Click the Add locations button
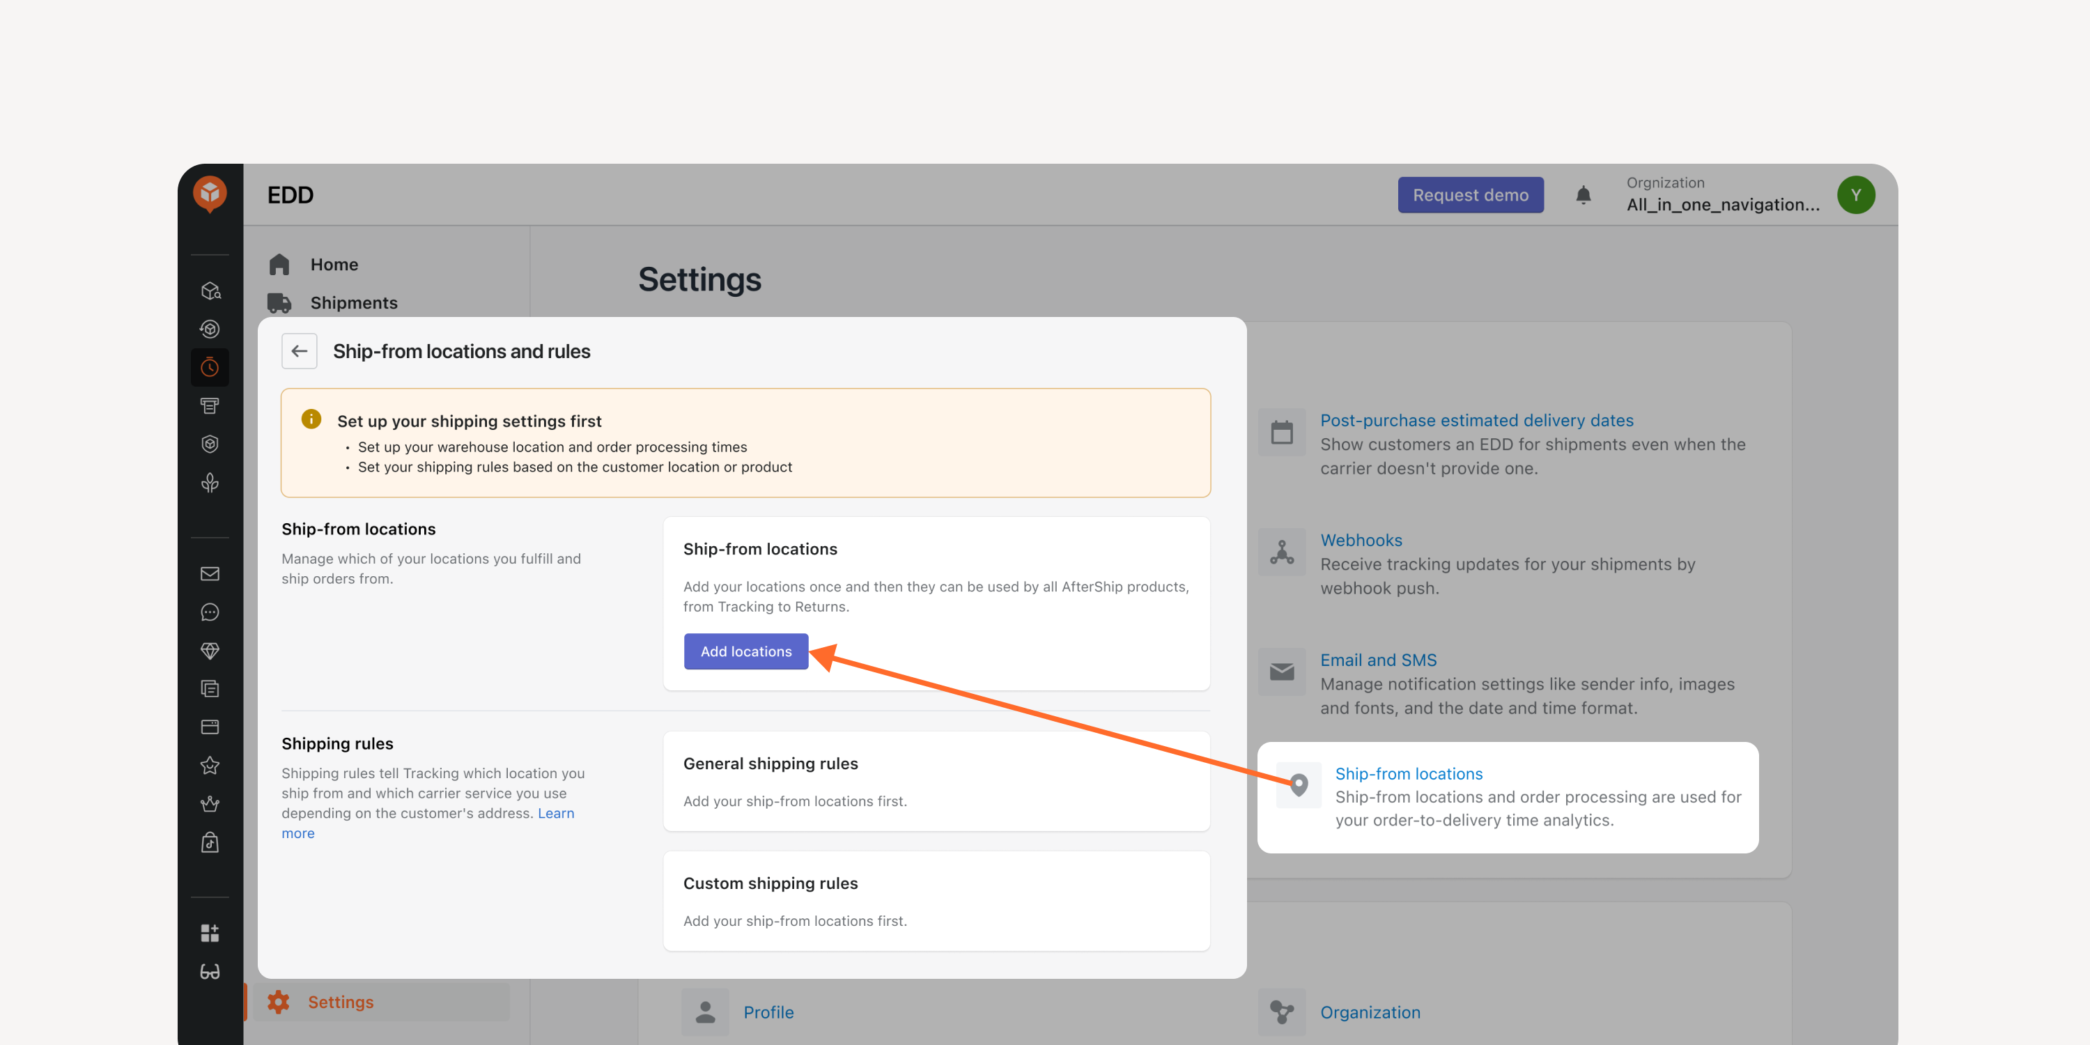Image resolution: width=2090 pixels, height=1045 pixels. [x=745, y=651]
